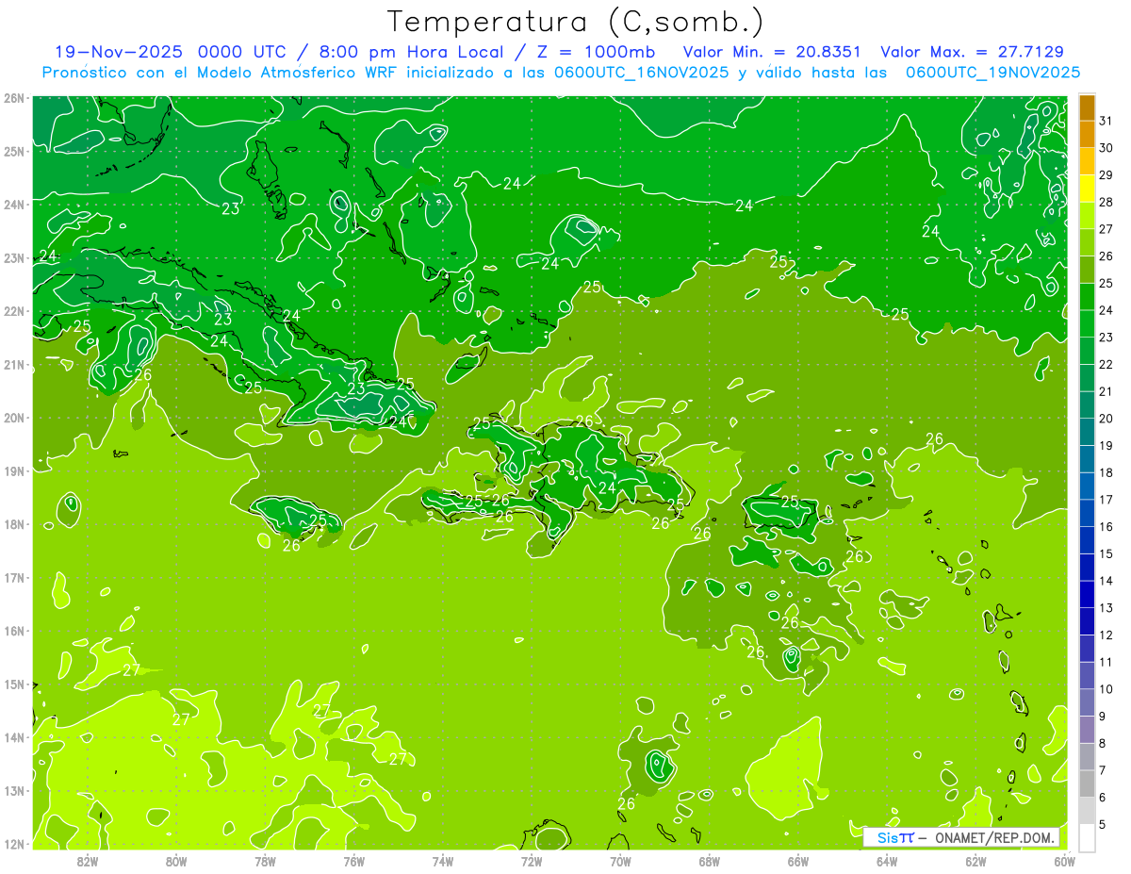Click the '18N' latitude axis label
Viewport: 1131px width, 874px height.
(x=13, y=524)
